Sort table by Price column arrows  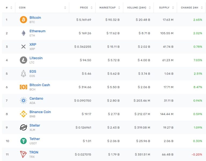coord(91,8)
